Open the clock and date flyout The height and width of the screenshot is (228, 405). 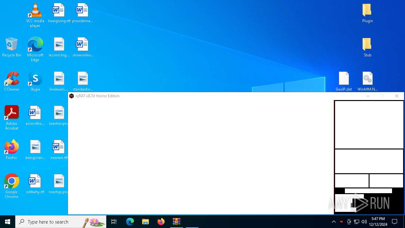pyautogui.click(x=379, y=222)
